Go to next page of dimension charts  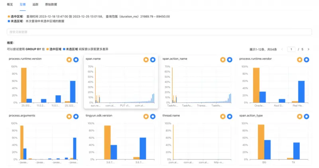(x=308, y=49)
